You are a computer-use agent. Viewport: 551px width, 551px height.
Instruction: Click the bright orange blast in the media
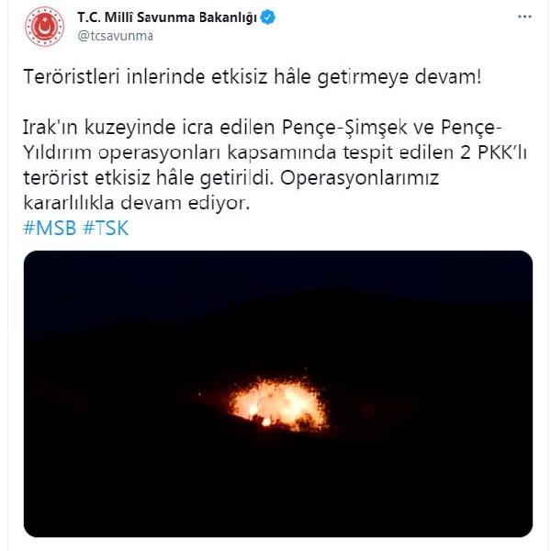pos(278,405)
